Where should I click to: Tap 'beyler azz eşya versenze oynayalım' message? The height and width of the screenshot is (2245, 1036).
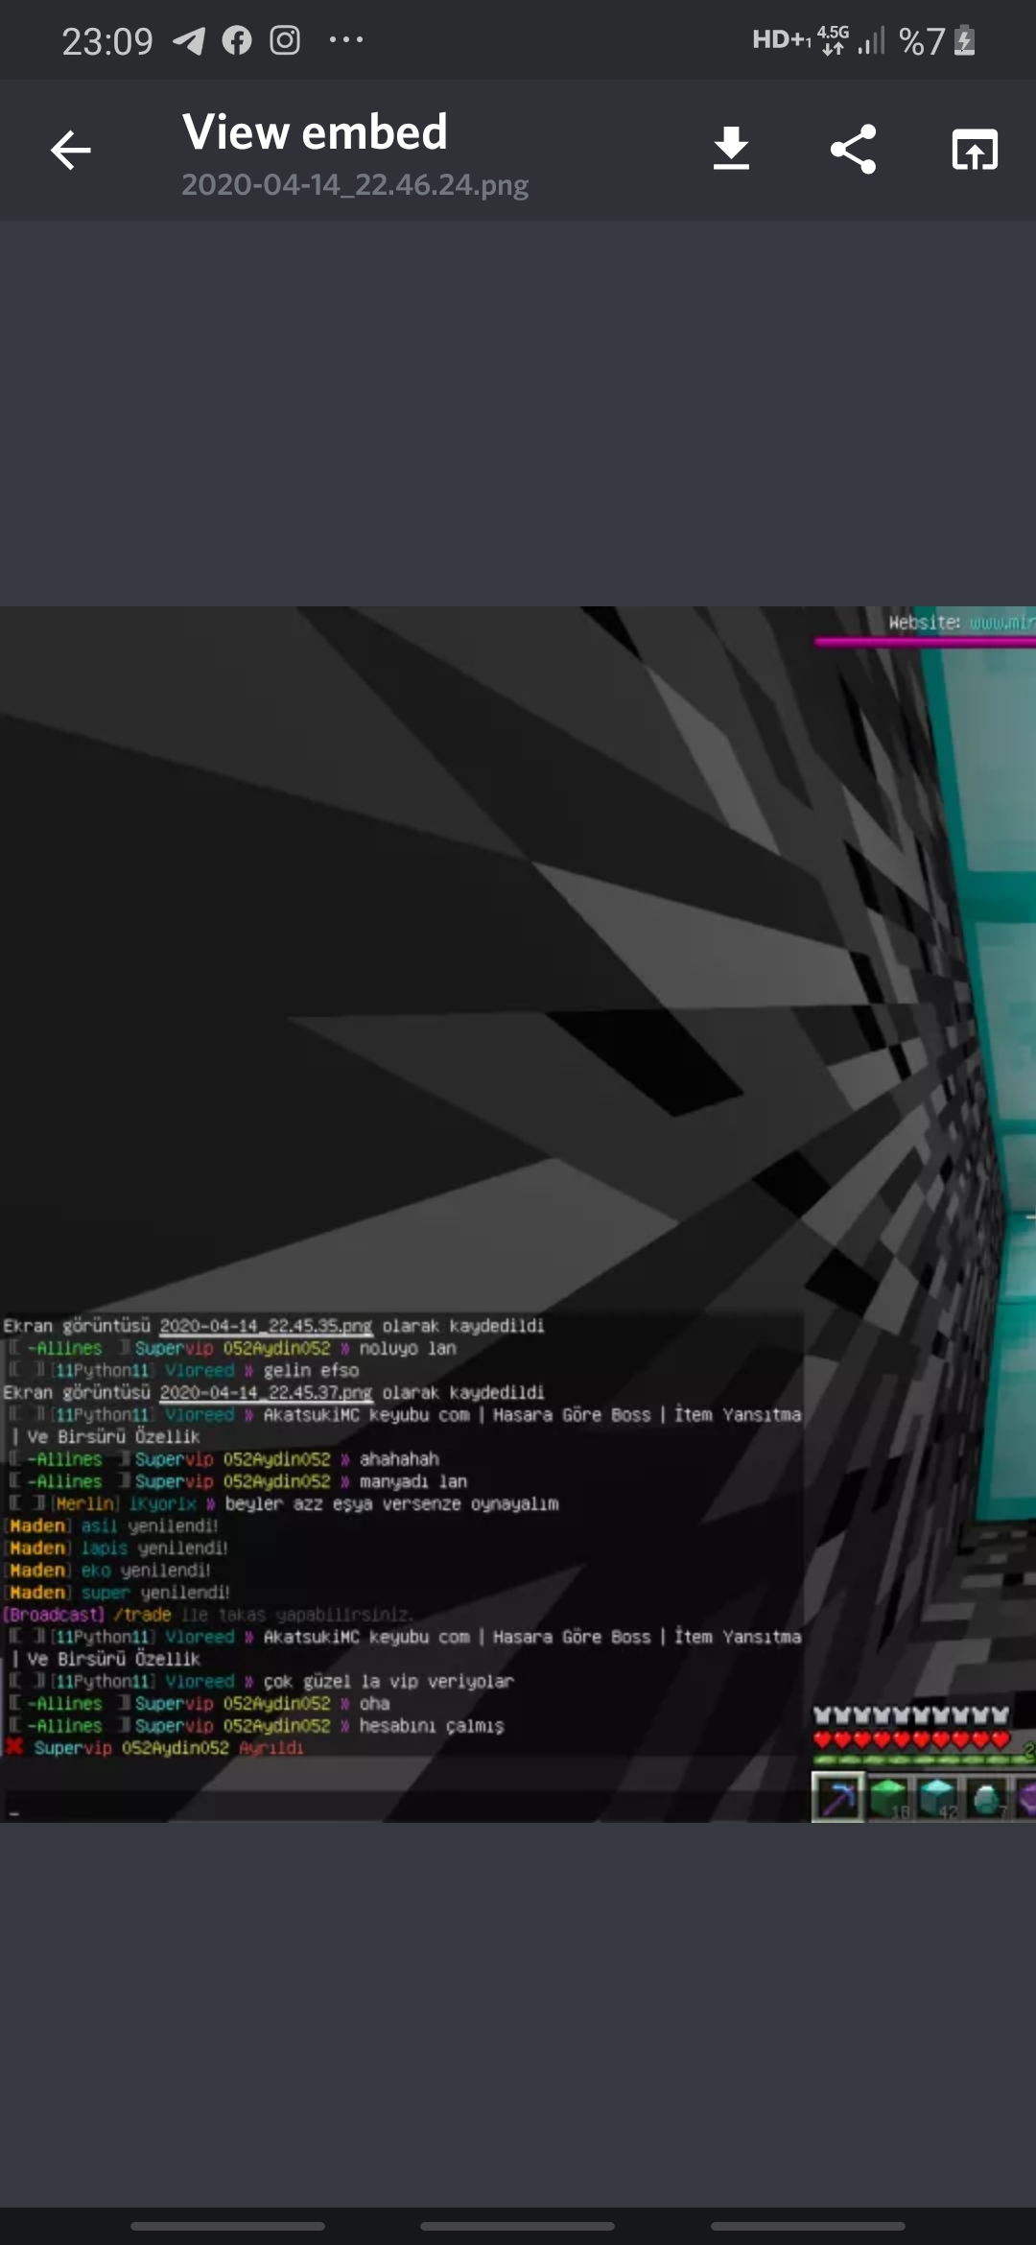point(391,1503)
